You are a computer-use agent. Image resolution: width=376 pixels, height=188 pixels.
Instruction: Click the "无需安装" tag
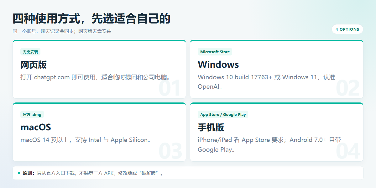point(30,52)
